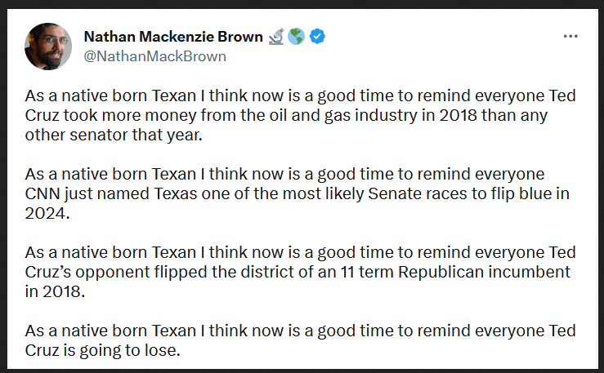The height and width of the screenshot is (373, 604).
Task: Click the display name Nathan Mackenzie Brown
Action: coord(173,37)
